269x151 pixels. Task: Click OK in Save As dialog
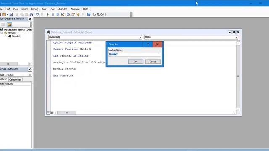point(135,62)
